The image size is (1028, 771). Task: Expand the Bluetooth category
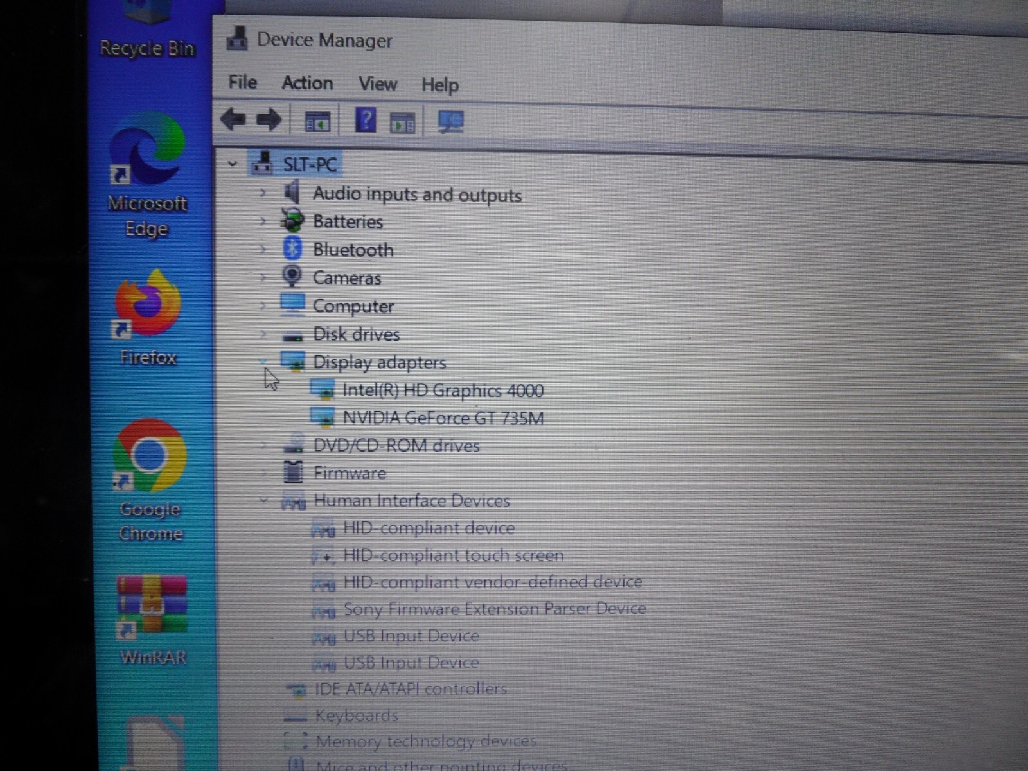(x=263, y=249)
